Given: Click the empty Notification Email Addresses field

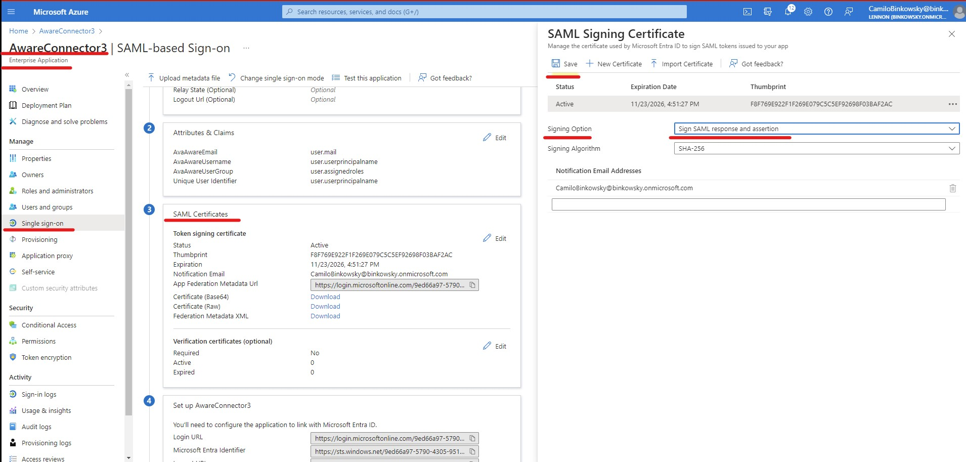Looking at the screenshot, I should click(748, 204).
